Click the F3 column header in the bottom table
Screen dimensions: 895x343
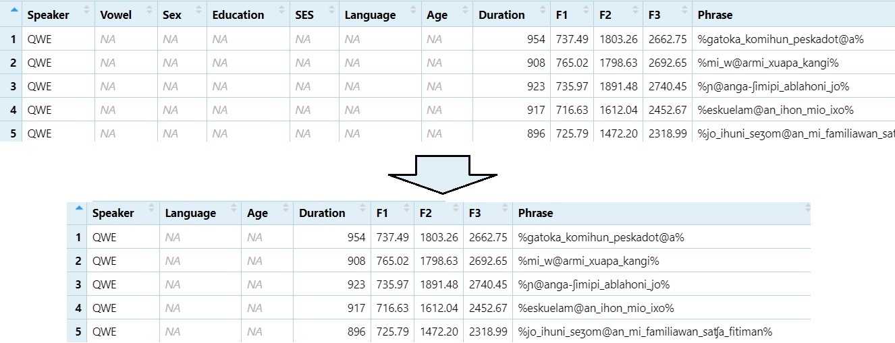[x=474, y=213]
